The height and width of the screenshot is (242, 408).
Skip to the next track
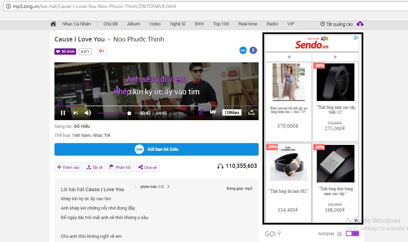click(75, 113)
